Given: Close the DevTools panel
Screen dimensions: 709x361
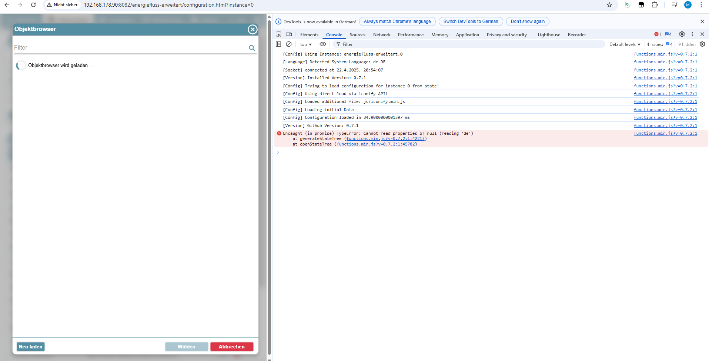Looking at the screenshot, I should [702, 34].
